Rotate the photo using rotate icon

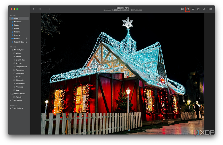(198, 9)
